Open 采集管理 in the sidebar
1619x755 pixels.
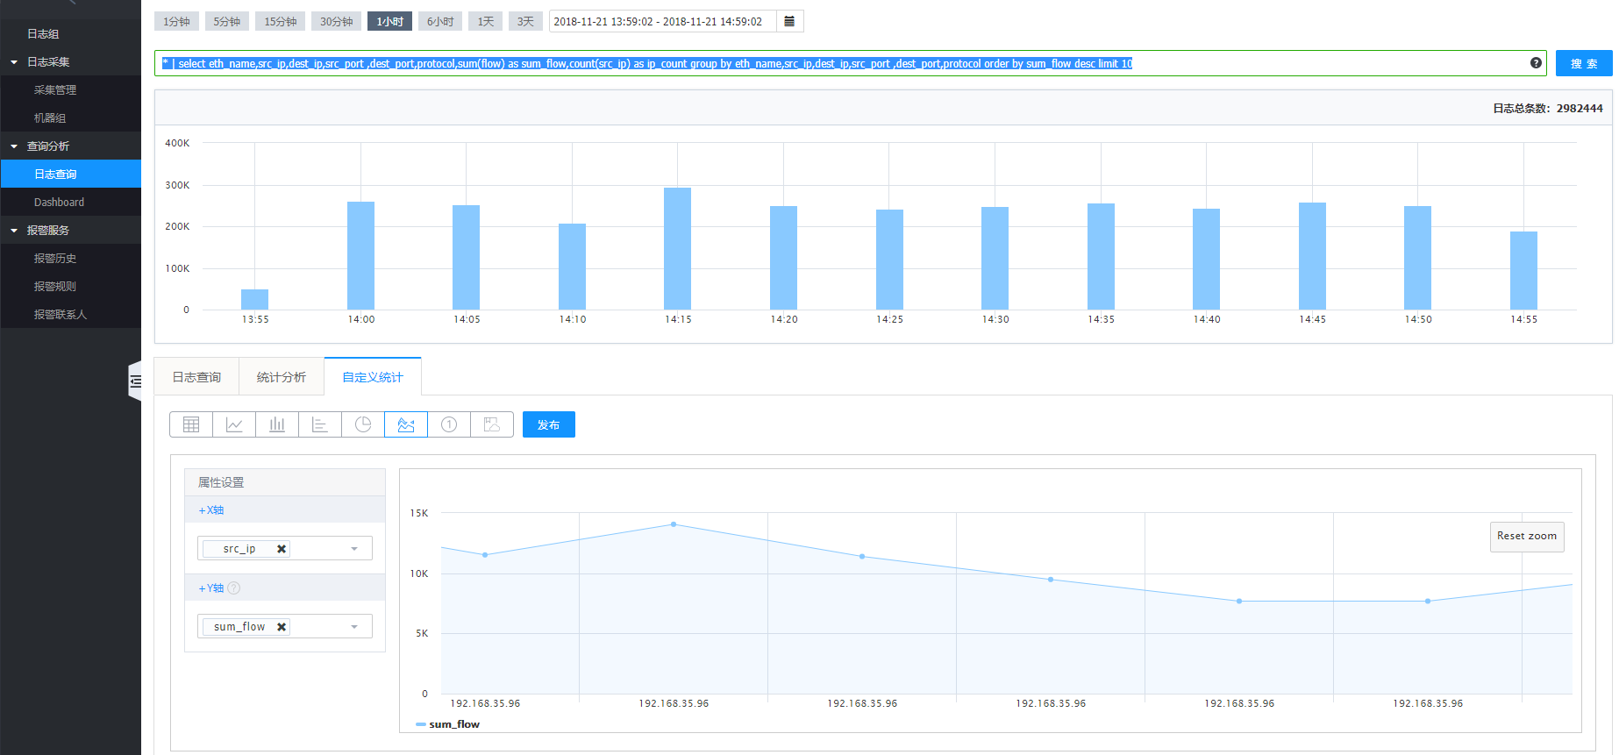(x=70, y=89)
